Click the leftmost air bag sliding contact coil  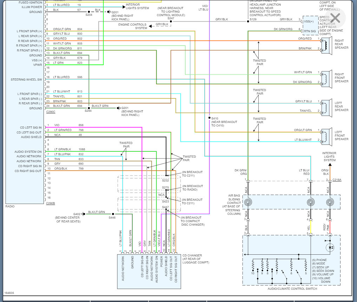[248, 202]
